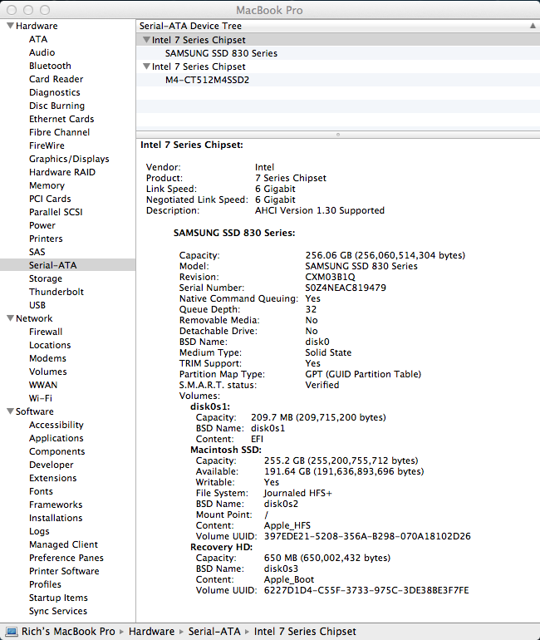Show Ethernet Cards information
540x640 pixels.
[61, 119]
